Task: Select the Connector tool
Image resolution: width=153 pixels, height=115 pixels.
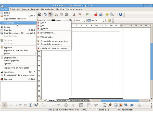Action: [x=44, y=105]
